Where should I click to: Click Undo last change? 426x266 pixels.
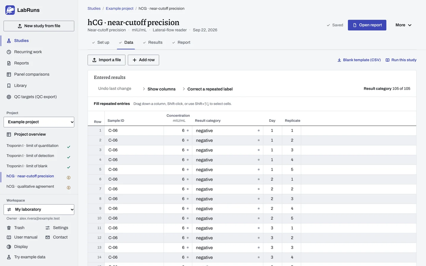[115, 89]
